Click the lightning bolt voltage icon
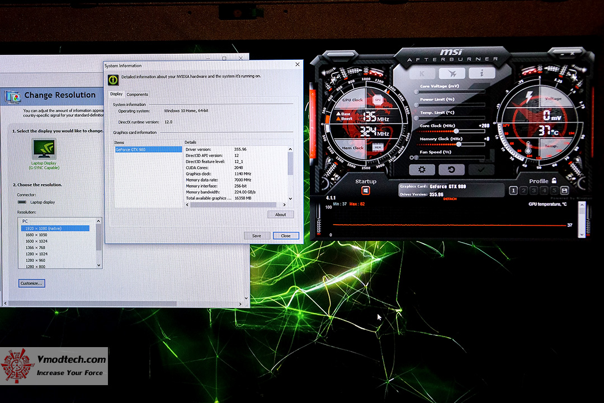Image resolution: width=604 pixels, height=403 pixels. pyautogui.click(x=529, y=96)
